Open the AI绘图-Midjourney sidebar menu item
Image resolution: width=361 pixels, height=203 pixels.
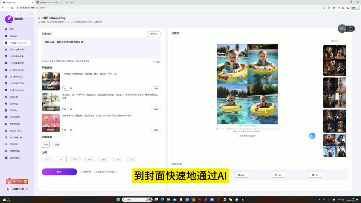coord(17,43)
